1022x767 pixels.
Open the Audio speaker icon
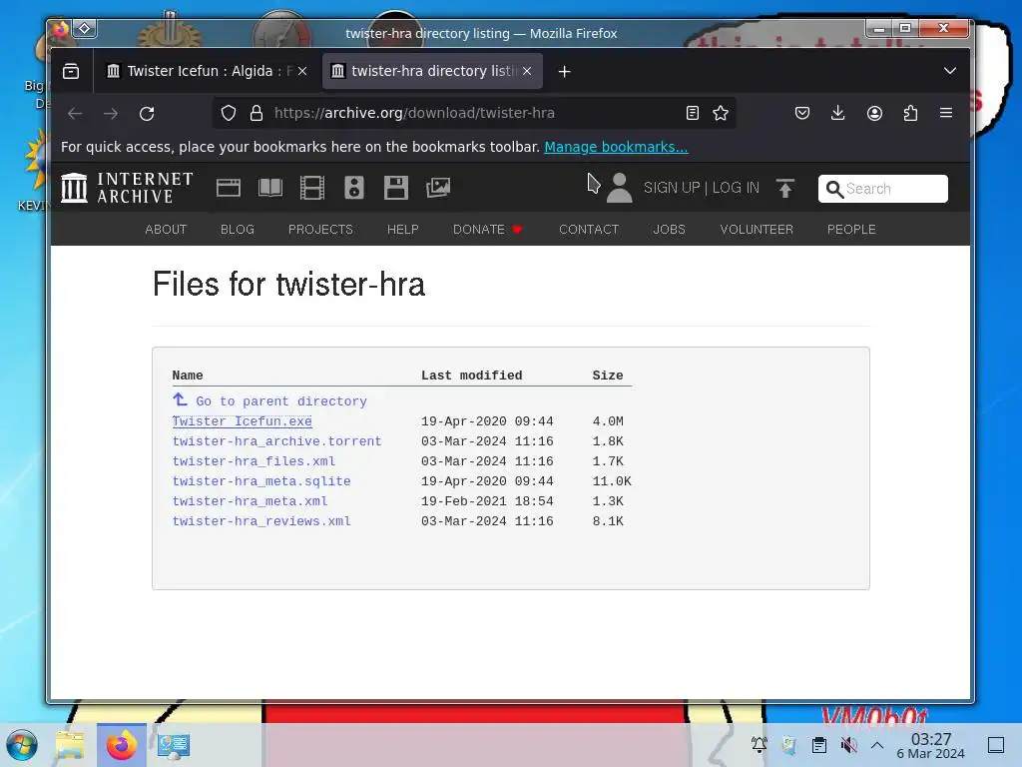354,188
